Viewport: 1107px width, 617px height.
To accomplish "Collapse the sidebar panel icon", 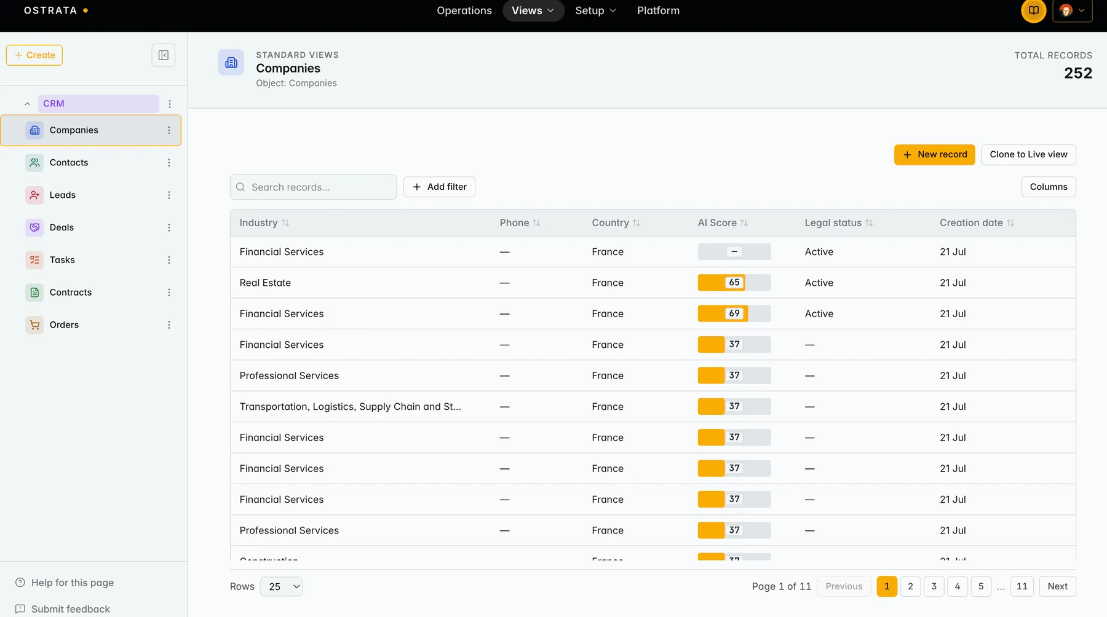I will (164, 55).
